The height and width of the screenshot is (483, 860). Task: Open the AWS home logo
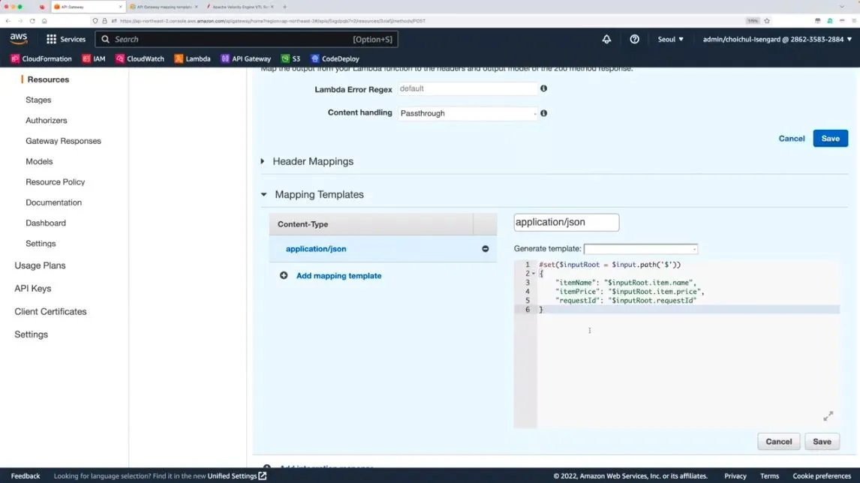pos(19,39)
